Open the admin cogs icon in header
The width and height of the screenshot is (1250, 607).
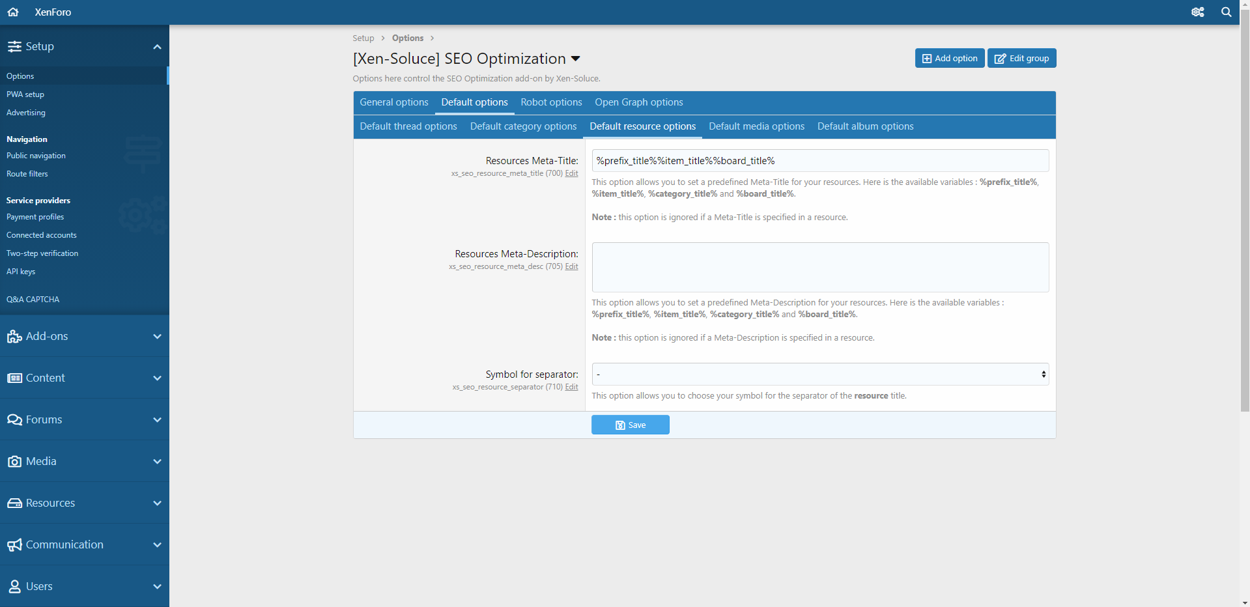tap(1197, 12)
